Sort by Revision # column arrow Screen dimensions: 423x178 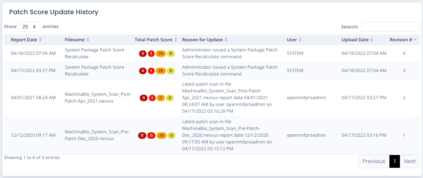(x=415, y=40)
